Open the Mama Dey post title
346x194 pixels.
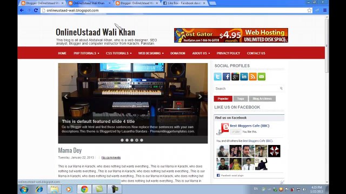click(x=70, y=150)
